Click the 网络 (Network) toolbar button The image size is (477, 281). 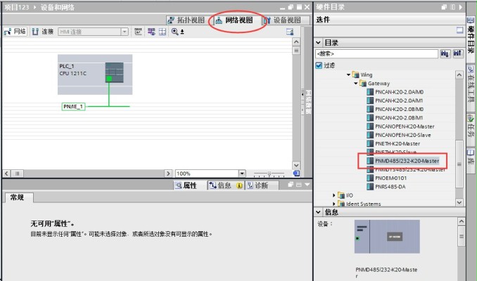(15, 32)
